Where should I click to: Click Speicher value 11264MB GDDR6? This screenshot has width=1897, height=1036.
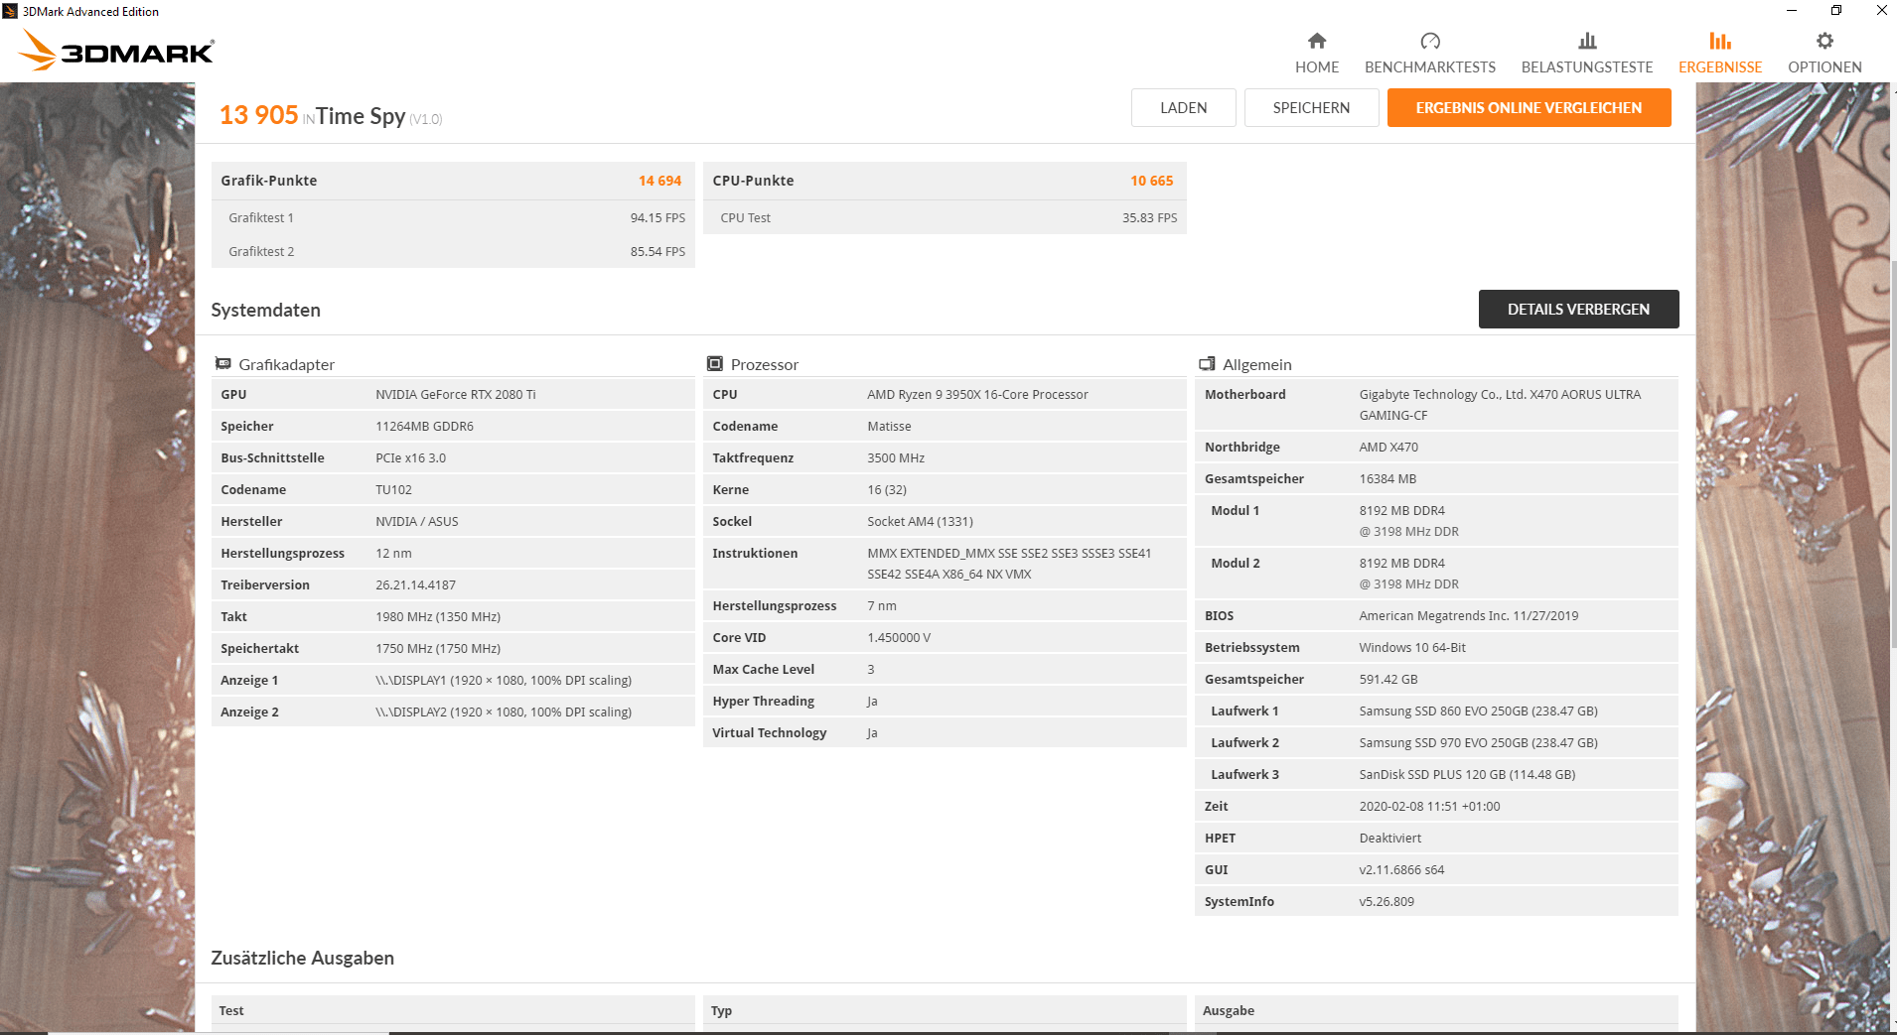point(424,427)
